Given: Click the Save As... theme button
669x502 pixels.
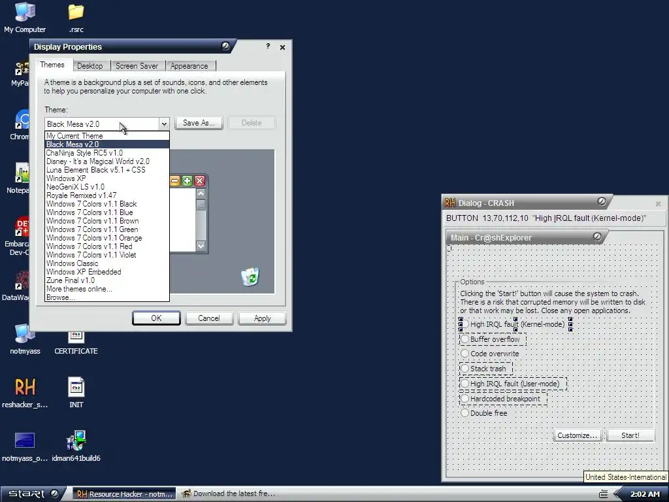Looking at the screenshot, I should 199,123.
